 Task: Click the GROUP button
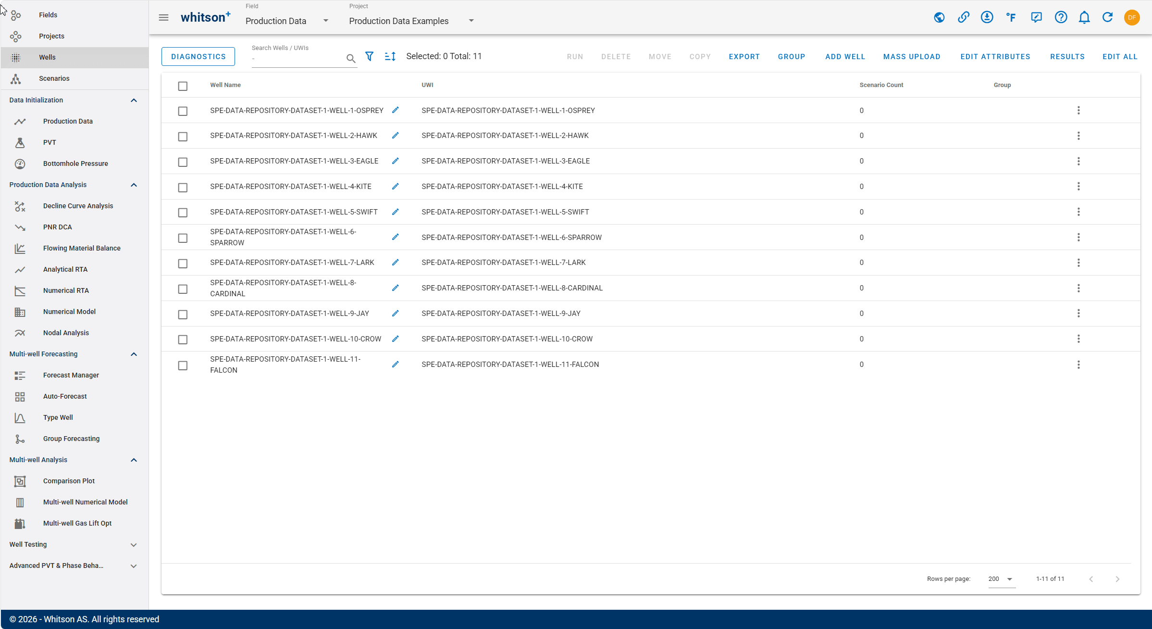pos(792,56)
